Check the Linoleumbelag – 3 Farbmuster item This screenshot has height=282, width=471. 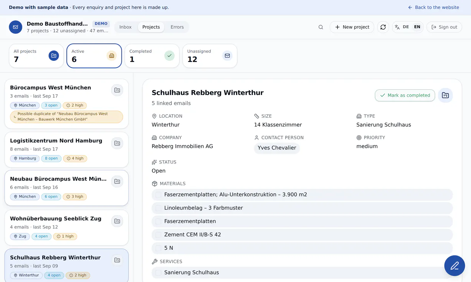(158, 208)
